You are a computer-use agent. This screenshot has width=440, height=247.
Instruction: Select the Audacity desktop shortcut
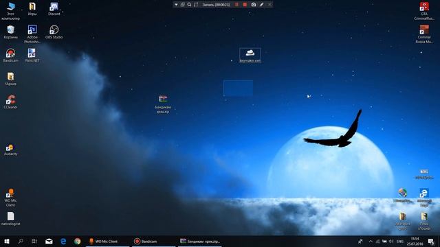click(x=11, y=149)
